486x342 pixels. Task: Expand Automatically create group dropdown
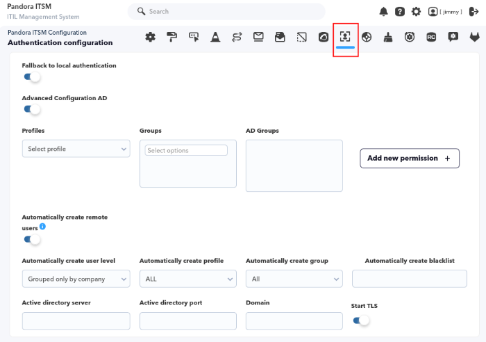point(294,279)
